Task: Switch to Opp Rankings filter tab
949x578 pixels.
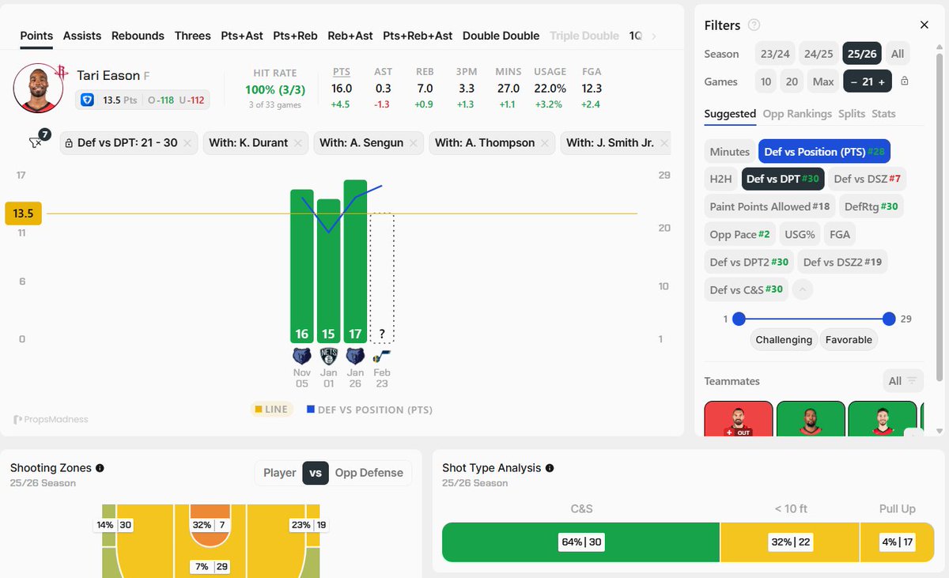Action: click(x=797, y=114)
